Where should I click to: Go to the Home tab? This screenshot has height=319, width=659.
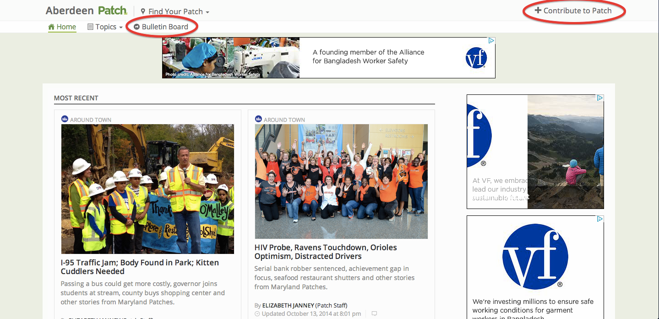[62, 27]
